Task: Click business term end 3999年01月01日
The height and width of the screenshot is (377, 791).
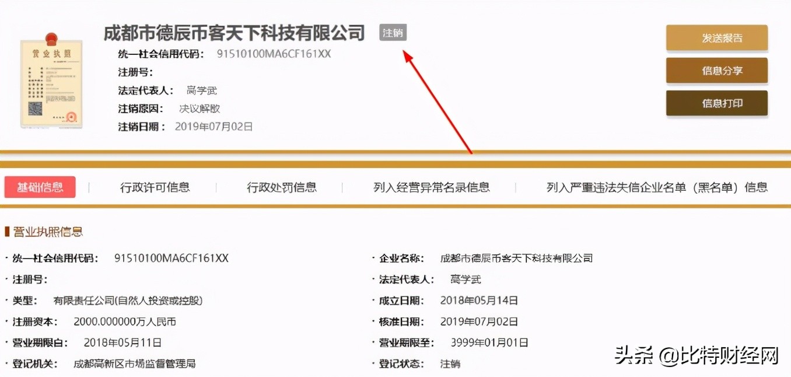Action: (x=489, y=343)
